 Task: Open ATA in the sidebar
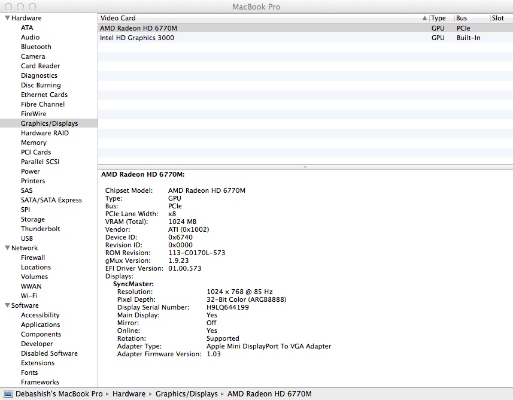[x=27, y=28]
